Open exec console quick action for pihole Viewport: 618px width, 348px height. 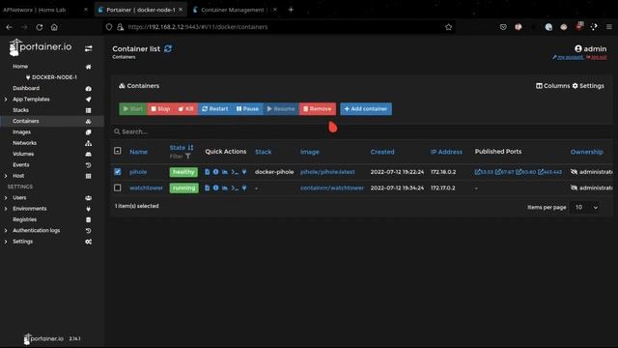235,172
